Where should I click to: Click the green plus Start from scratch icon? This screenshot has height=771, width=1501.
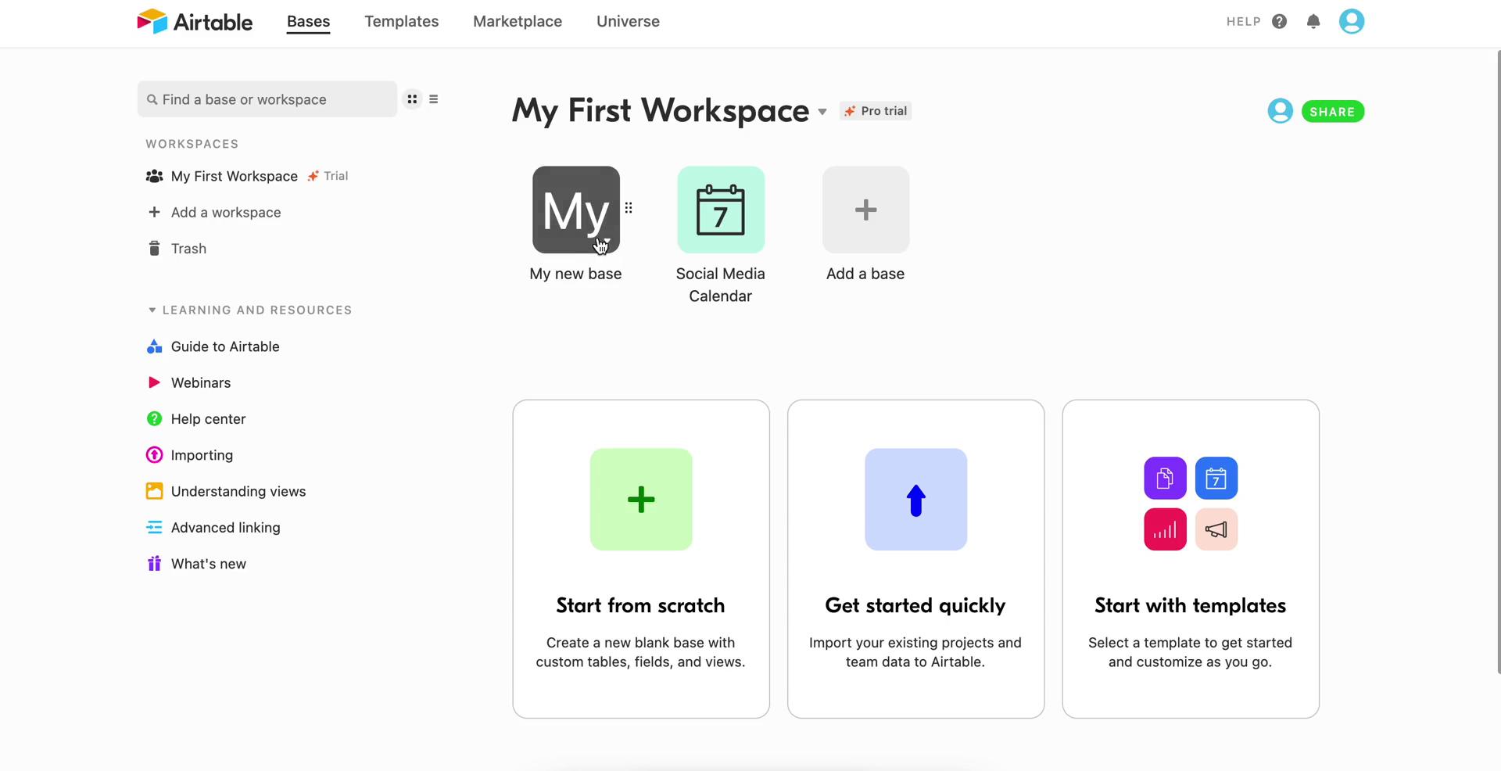point(641,499)
